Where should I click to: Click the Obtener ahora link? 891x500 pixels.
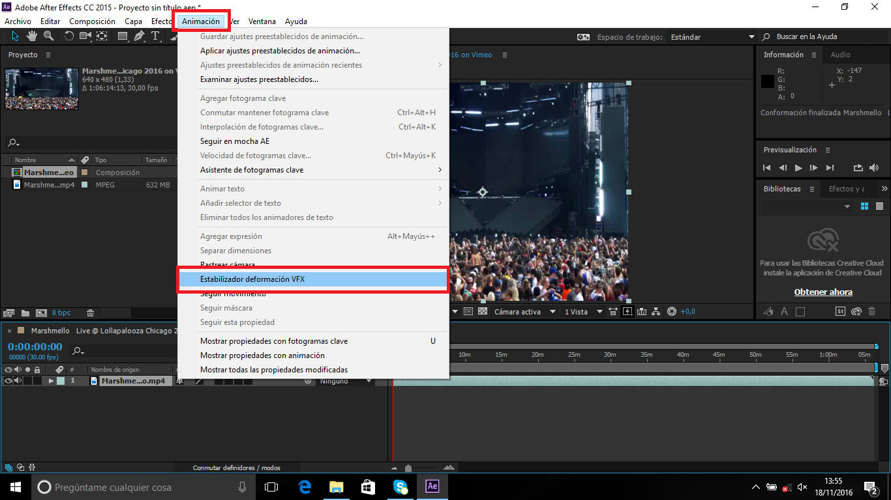tap(823, 292)
